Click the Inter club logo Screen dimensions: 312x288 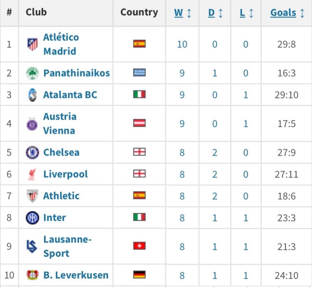pos(32,218)
